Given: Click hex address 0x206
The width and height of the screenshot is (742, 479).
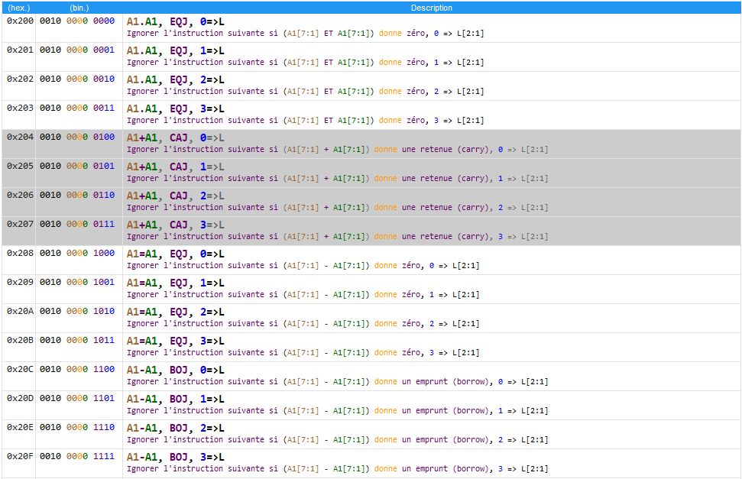Looking at the screenshot, I should [x=20, y=195].
